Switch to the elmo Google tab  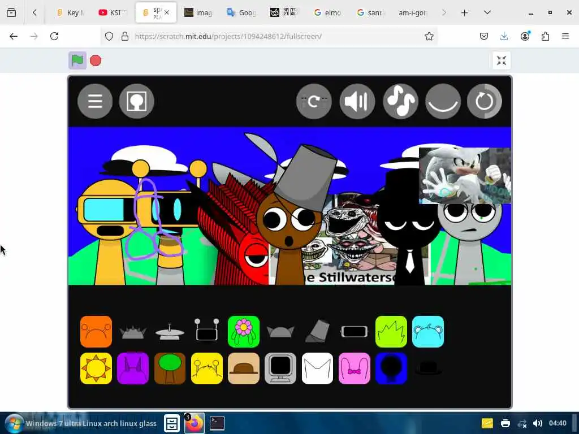(327, 12)
